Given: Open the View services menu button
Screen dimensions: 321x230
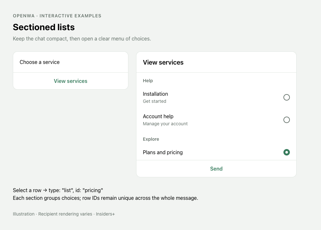Looking at the screenshot, I should pos(71,81).
